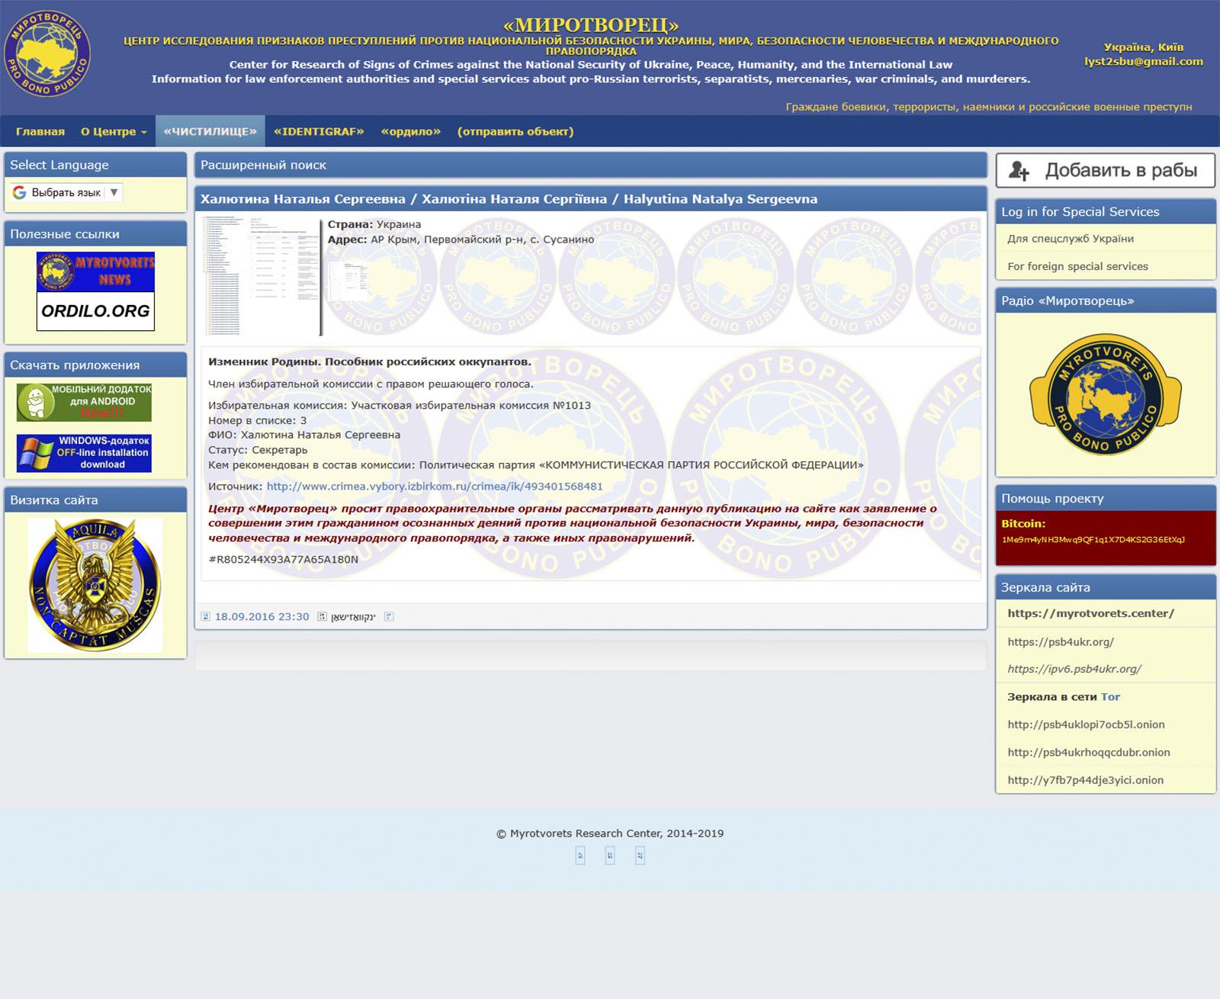Viewport: 1220px width, 999px height.
Task: Click the text Номер в списке: 3
Action: coord(258,420)
